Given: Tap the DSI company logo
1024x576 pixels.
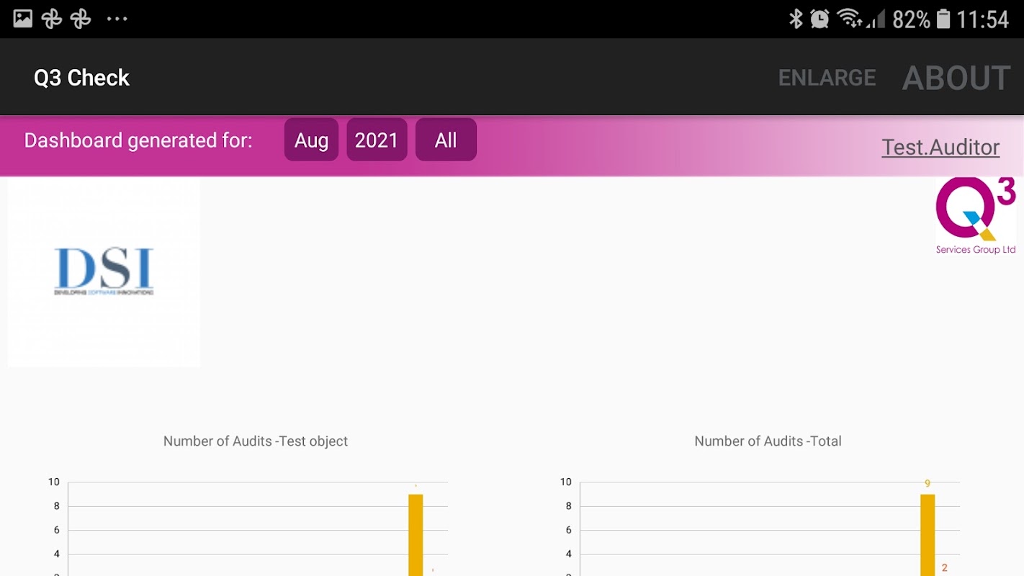Looking at the screenshot, I should pyautogui.click(x=104, y=272).
